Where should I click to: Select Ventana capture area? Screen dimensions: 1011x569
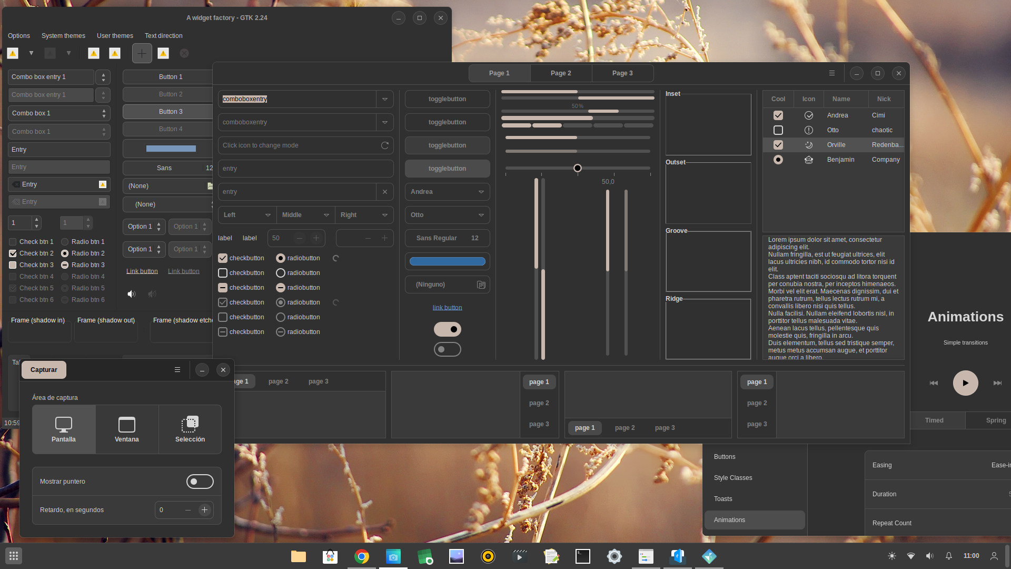(x=127, y=429)
